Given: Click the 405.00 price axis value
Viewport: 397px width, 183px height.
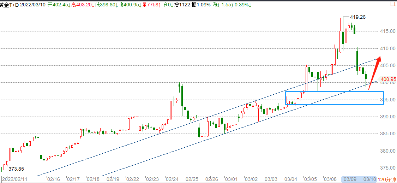Looking at the screenshot, I should click(387, 65).
